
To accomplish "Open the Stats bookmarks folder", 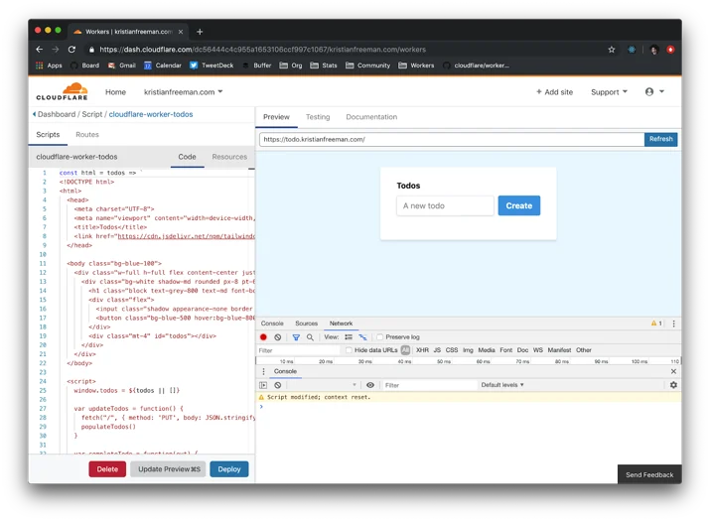I will coord(324,65).
